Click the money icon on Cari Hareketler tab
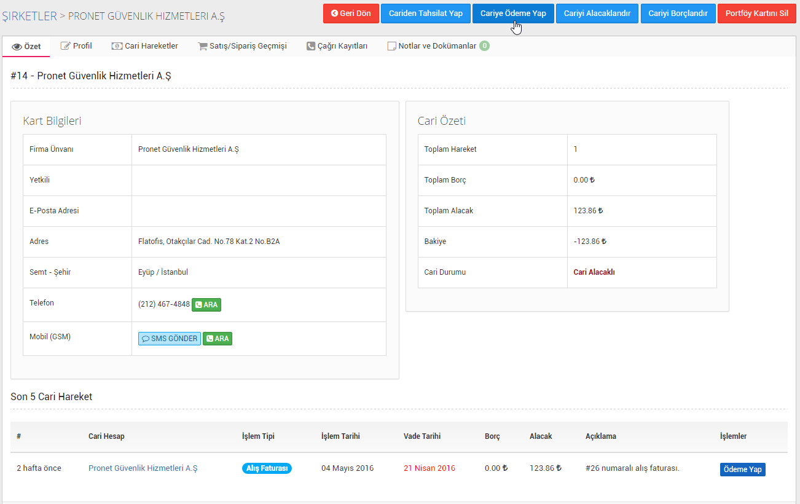The height and width of the screenshot is (504, 800). point(117,46)
